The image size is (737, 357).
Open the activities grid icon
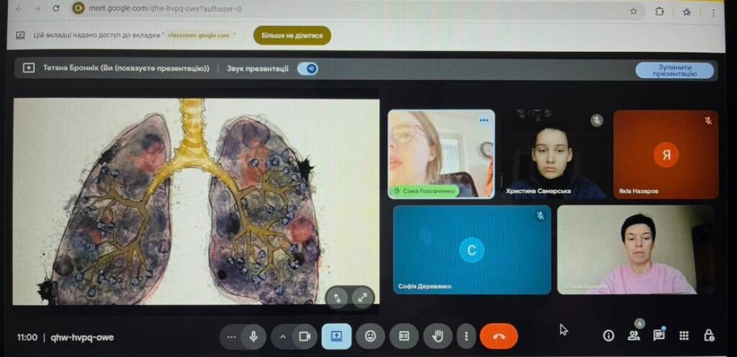pyautogui.click(x=684, y=335)
